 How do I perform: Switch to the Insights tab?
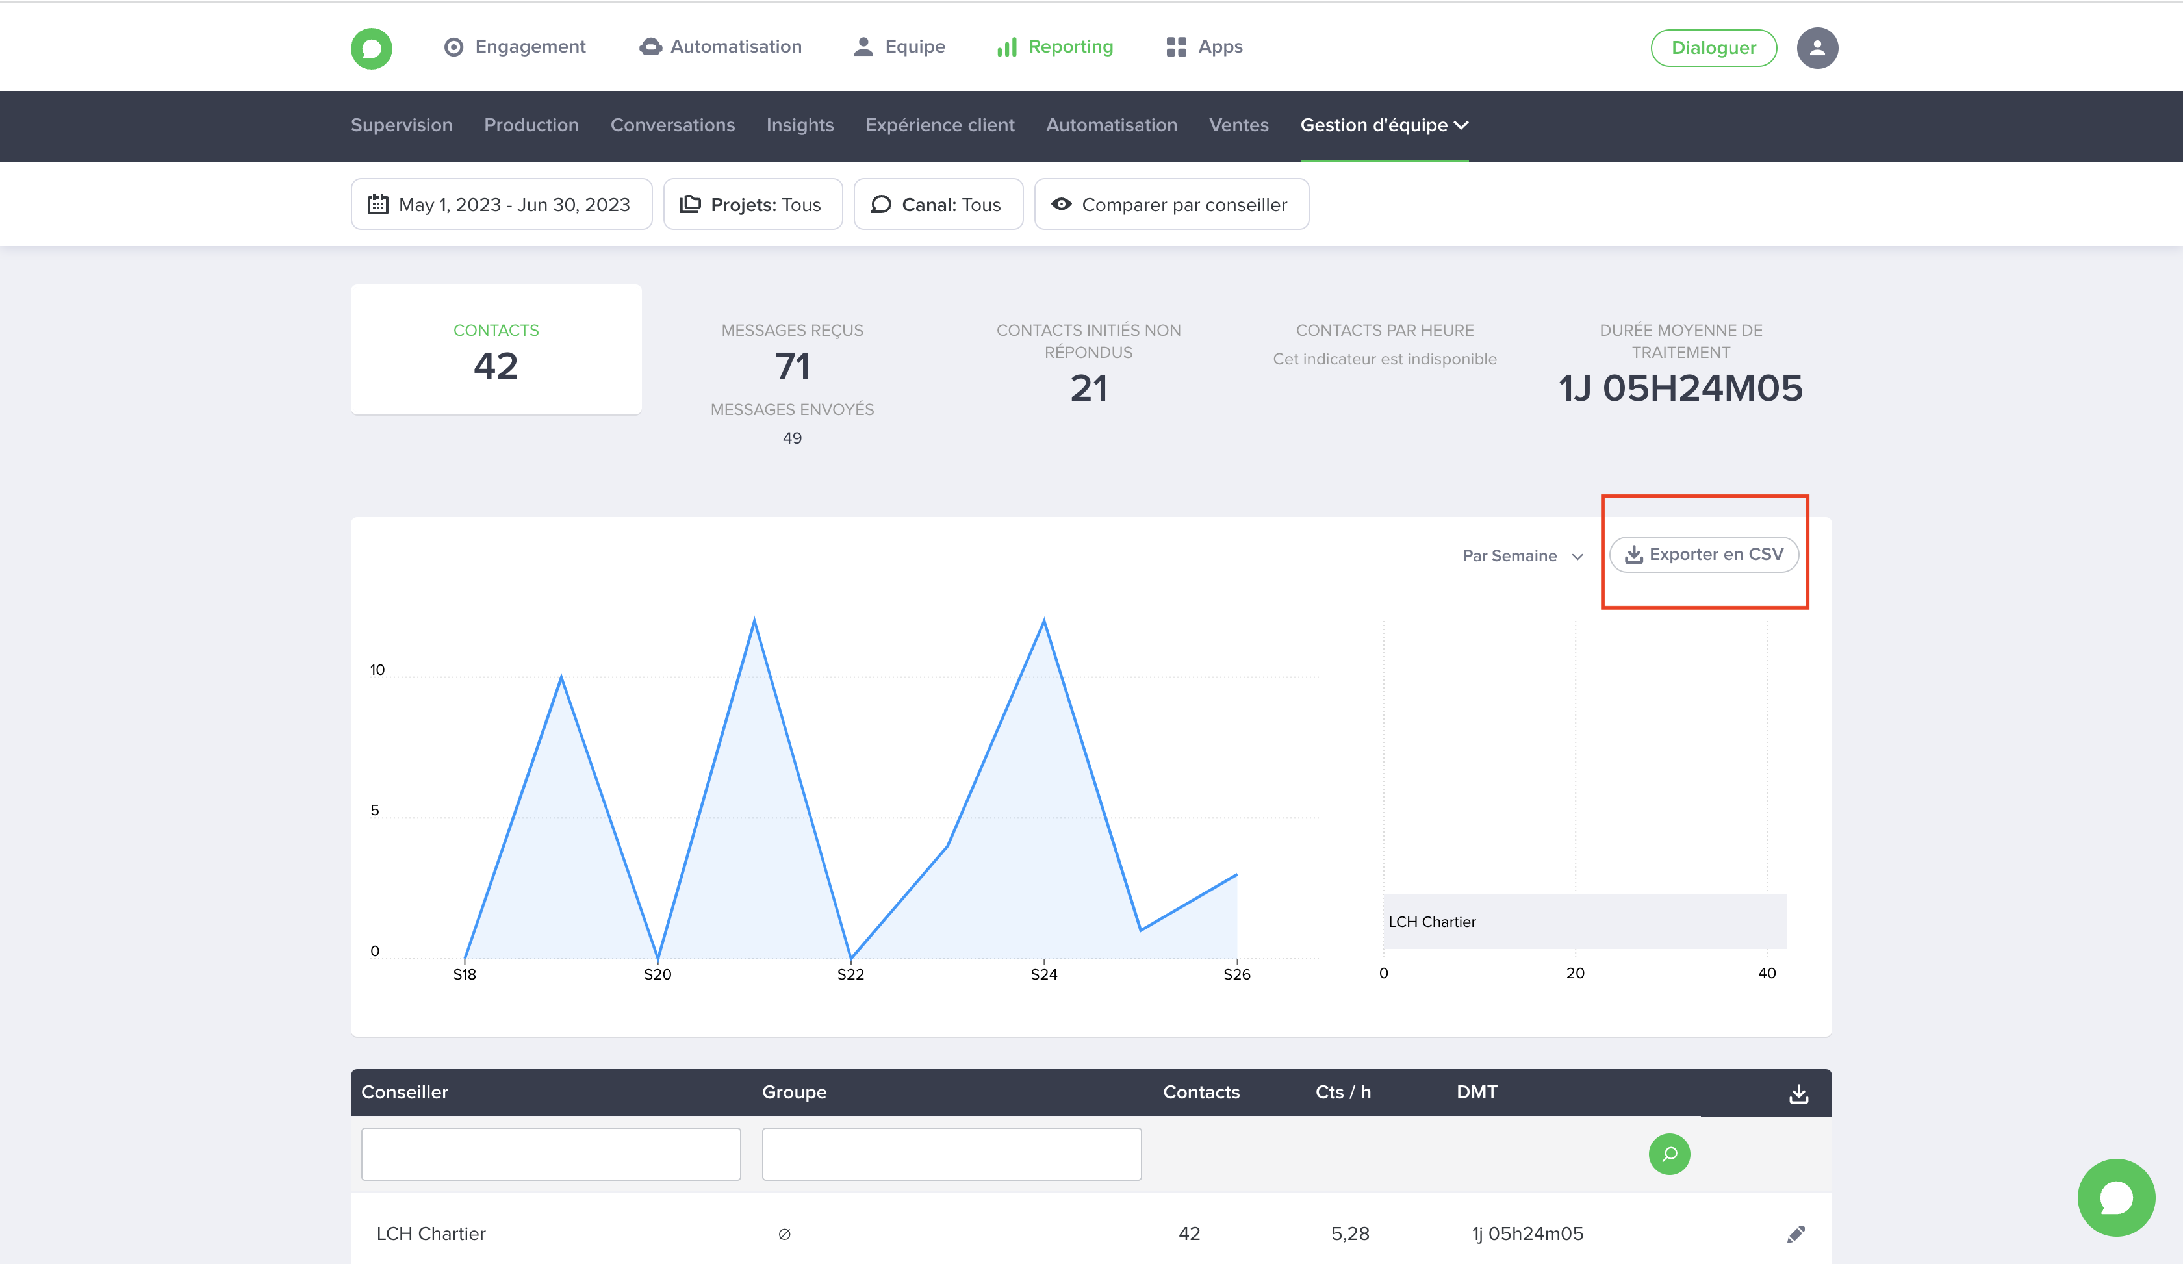800,125
